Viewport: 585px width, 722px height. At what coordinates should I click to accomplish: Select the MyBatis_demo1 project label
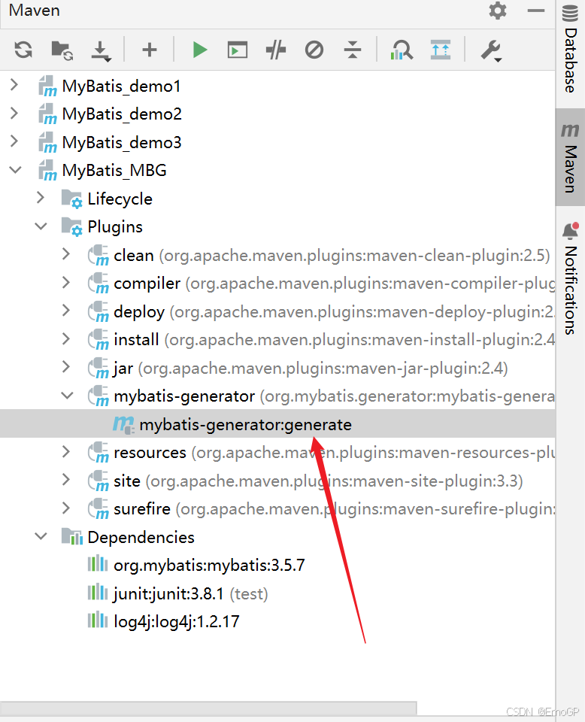click(122, 86)
